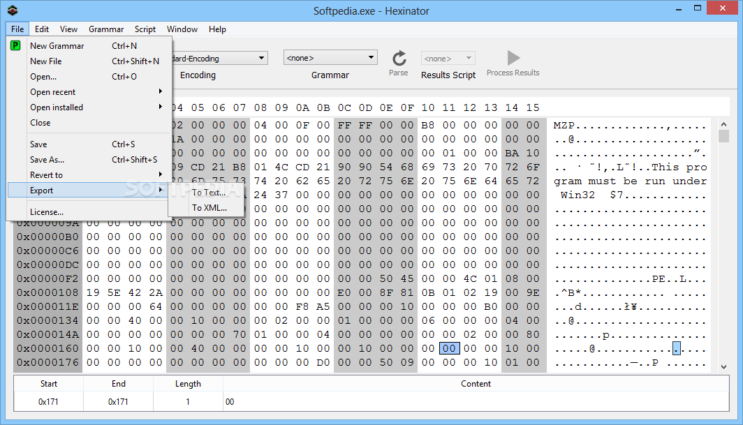Choose Export To Text...

(209, 193)
